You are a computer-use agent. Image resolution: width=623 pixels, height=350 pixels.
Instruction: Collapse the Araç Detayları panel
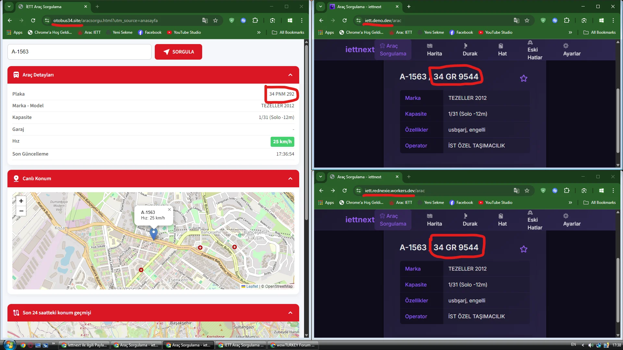290,75
